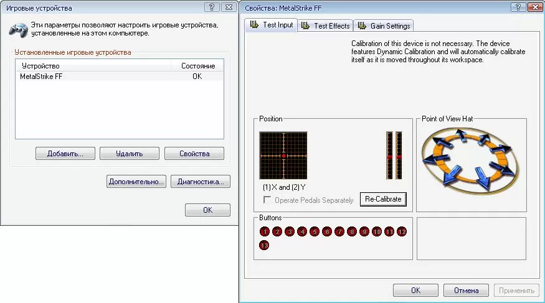Click the help question mark in MetalStrike properties
Image resolution: width=545 pixels, height=303 pixels.
tap(516, 7)
